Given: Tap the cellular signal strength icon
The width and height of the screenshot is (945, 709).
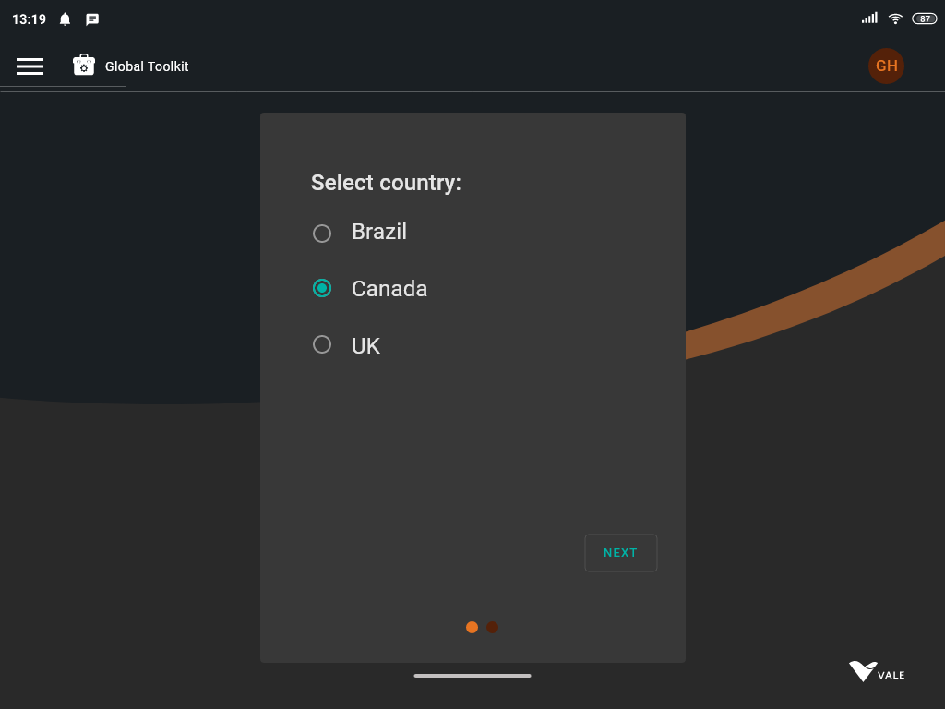Looking at the screenshot, I should pyautogui.click(x=869, y=18).
